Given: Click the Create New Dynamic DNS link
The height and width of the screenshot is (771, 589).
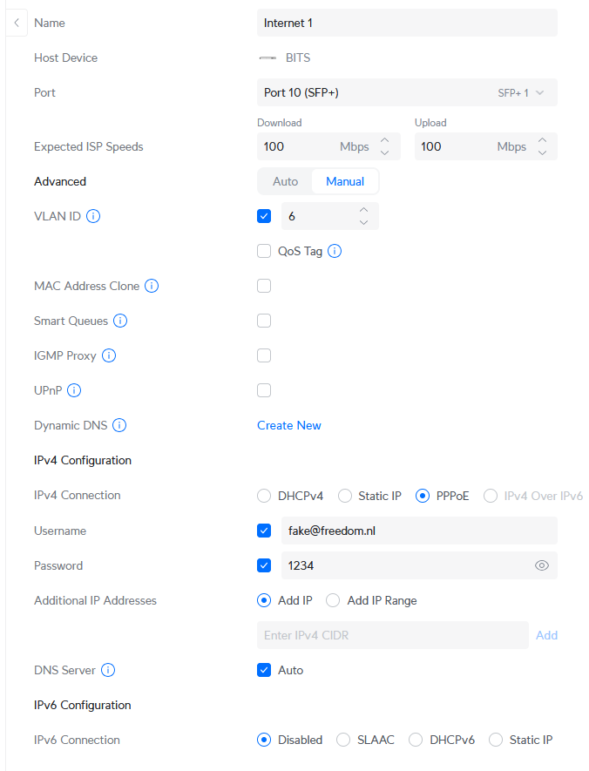Looking at the screenshot, I should [x=289, y=425].
